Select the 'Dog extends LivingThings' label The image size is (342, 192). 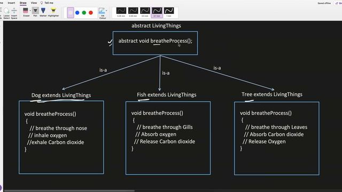(x=61, y=95)
